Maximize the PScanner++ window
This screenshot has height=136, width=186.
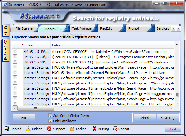pyautogui.click(x=165, y=3)
